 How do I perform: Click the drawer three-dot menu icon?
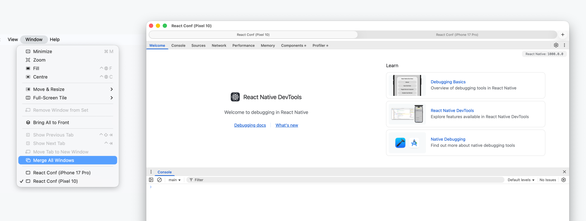(x=151, y=172)
